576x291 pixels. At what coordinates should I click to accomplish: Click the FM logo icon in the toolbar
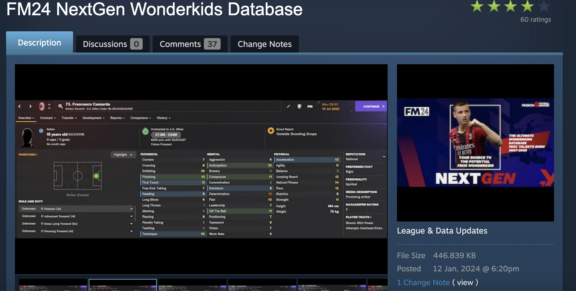coord(310,106)
